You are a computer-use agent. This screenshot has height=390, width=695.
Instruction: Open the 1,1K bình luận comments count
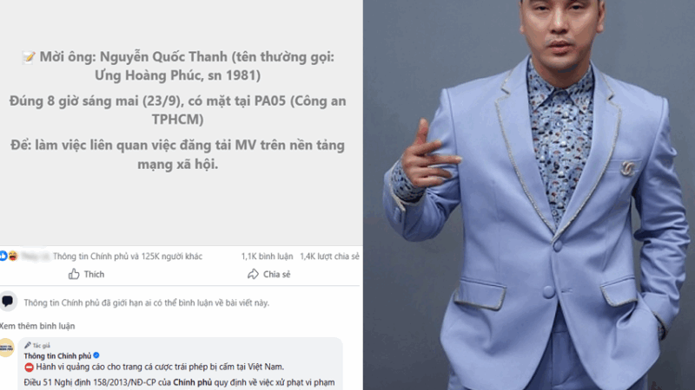267,257
